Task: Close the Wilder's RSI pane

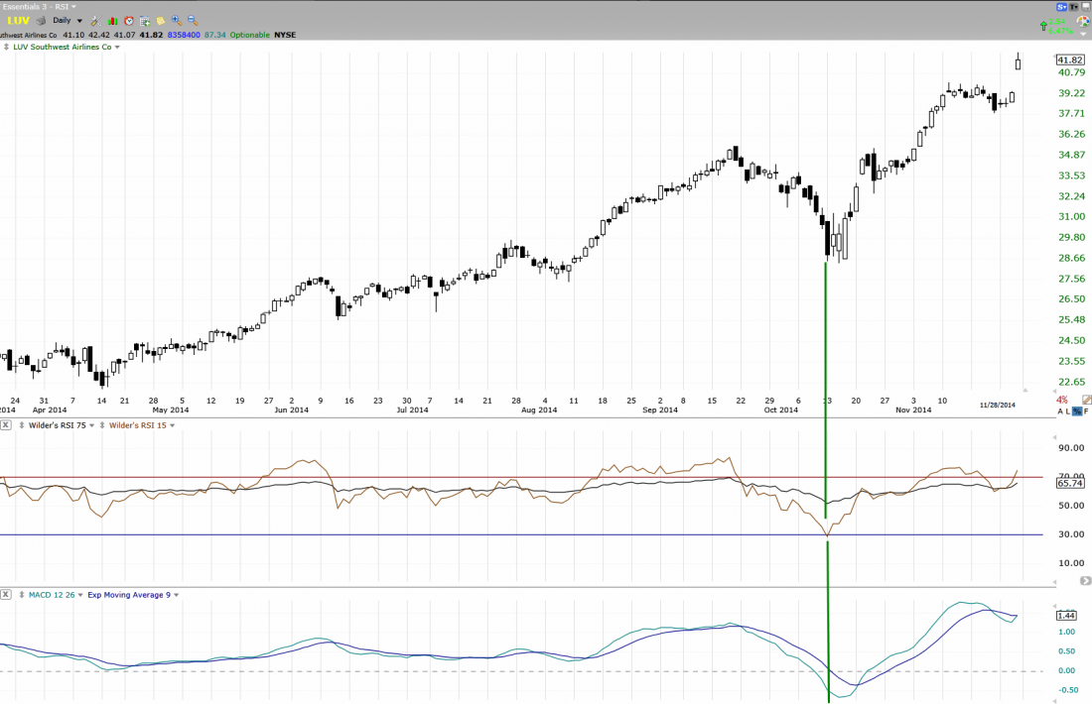Action: click(x=6, y=425)
